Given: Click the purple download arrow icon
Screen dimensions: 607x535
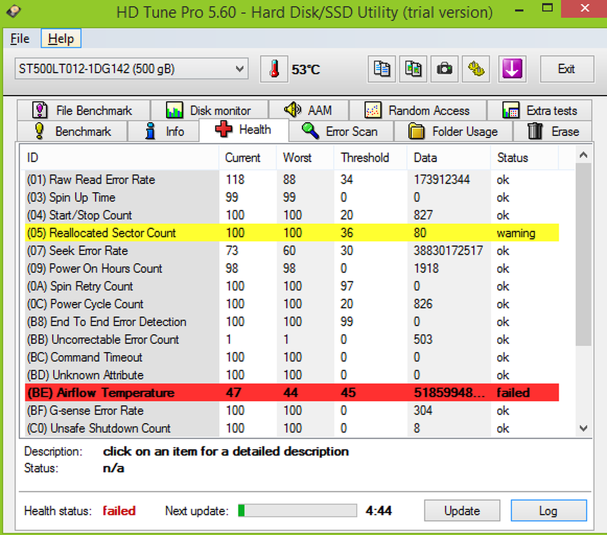Looking at the screenshot, I should coord(512,69).
